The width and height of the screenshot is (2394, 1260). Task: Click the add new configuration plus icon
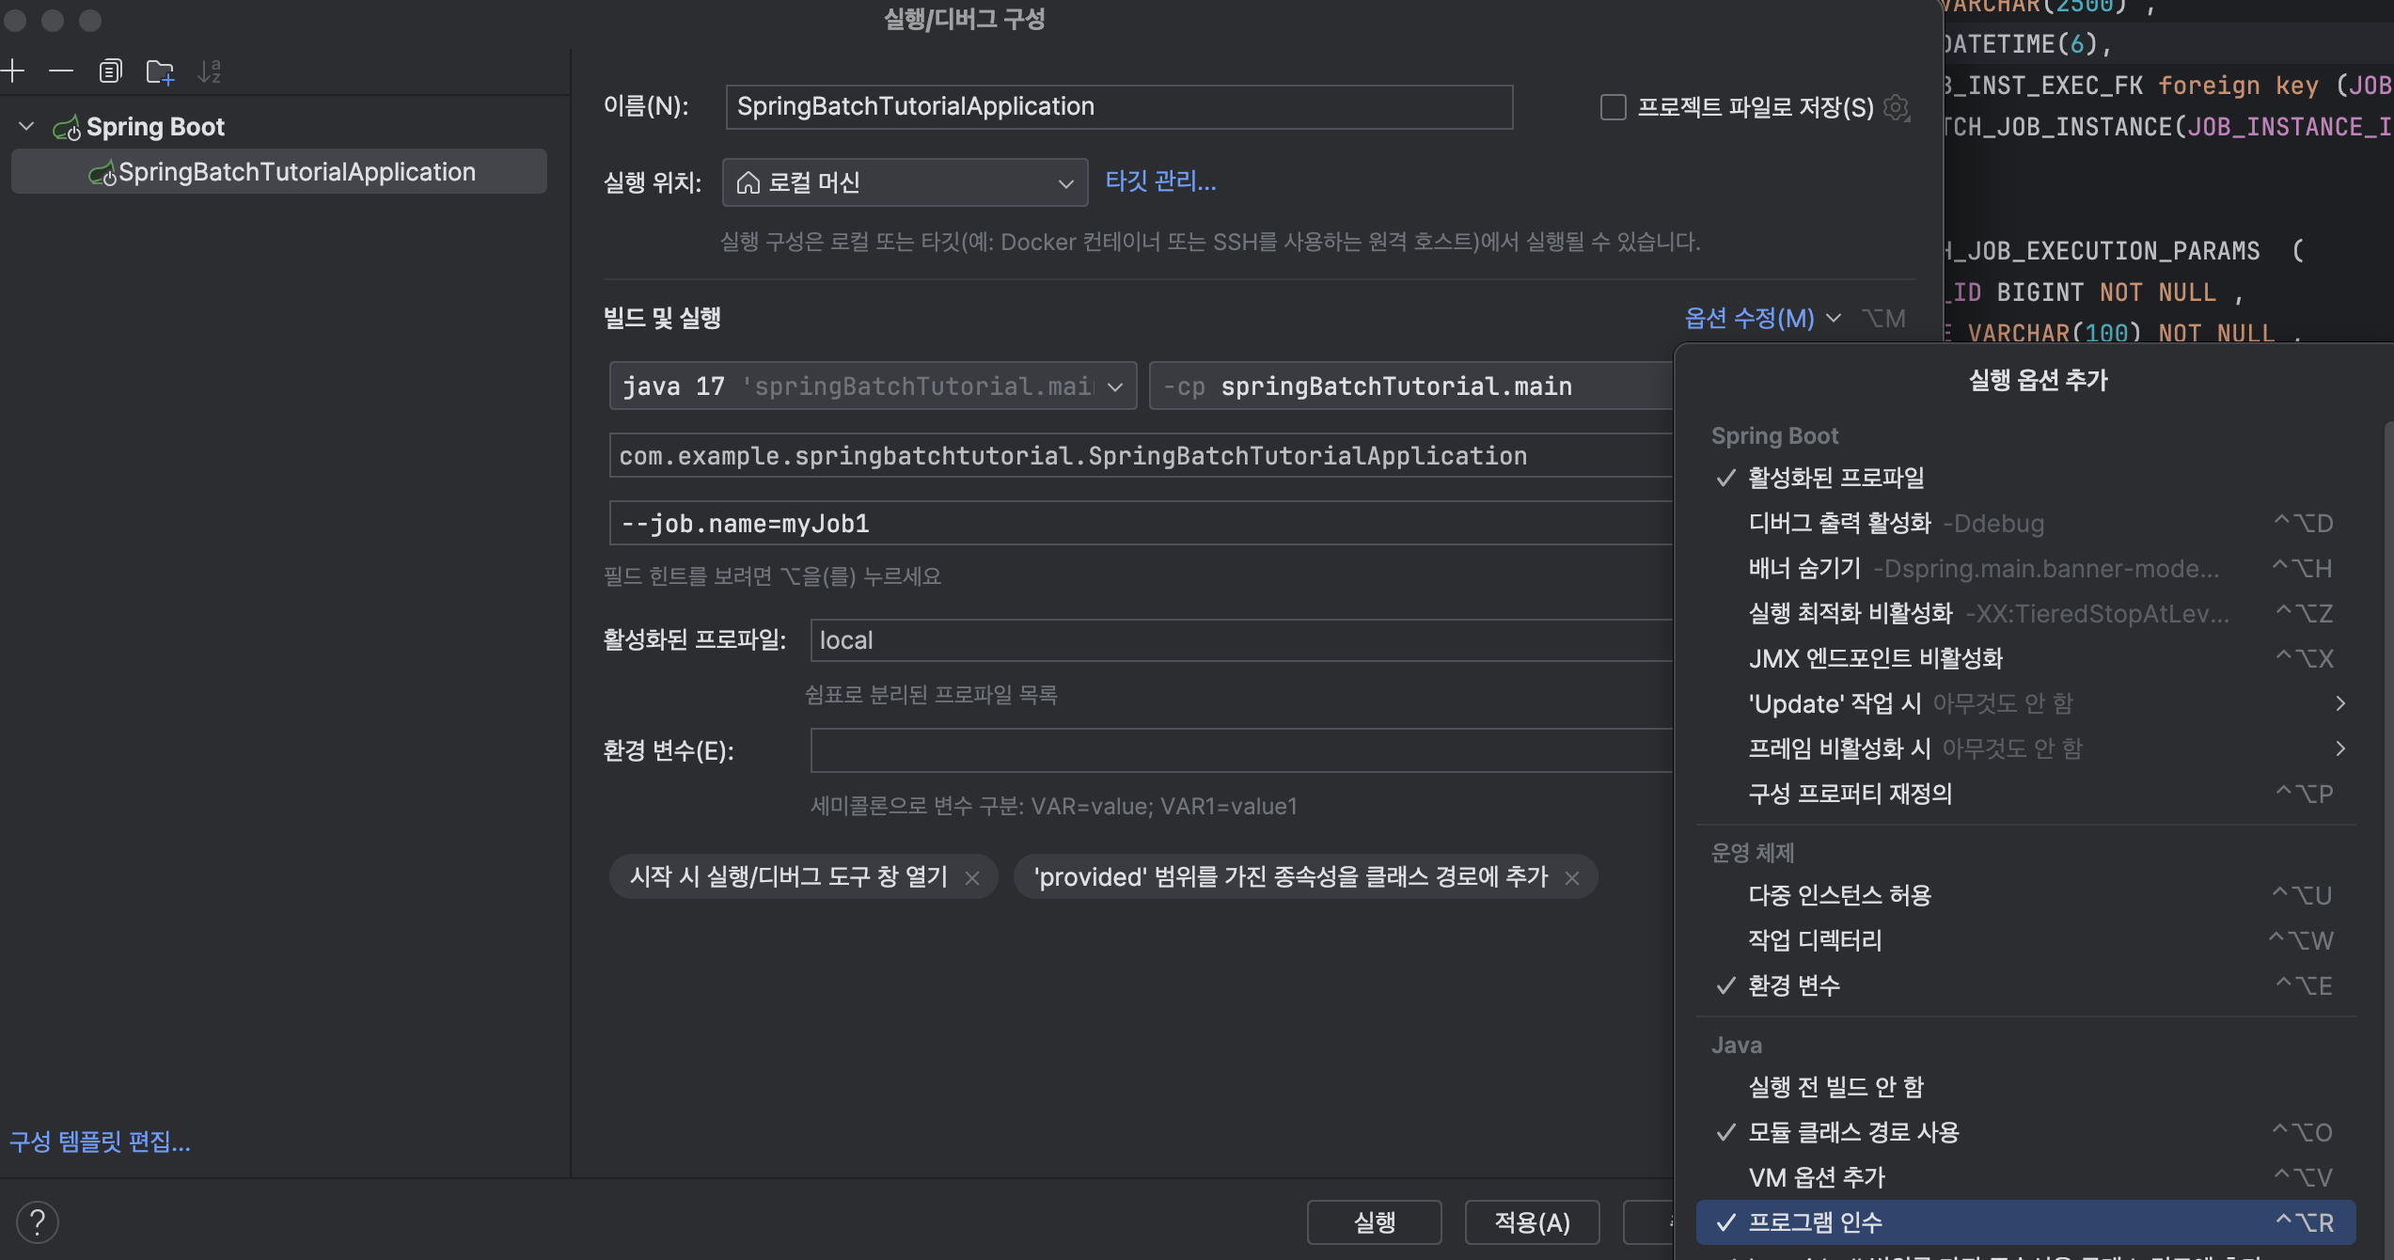[12, 71]
